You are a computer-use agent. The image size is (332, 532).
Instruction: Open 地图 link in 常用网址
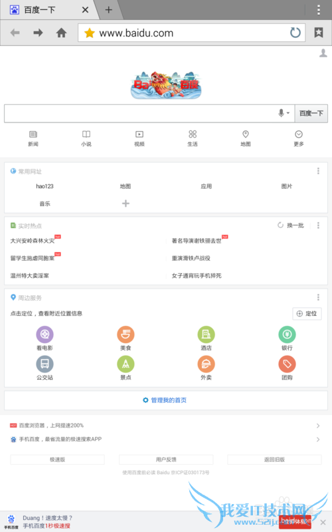pos(125,186)
